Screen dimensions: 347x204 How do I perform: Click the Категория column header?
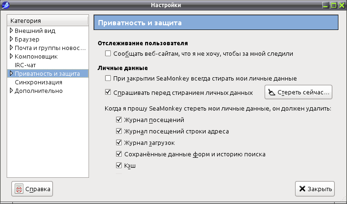tap(48, 20)
